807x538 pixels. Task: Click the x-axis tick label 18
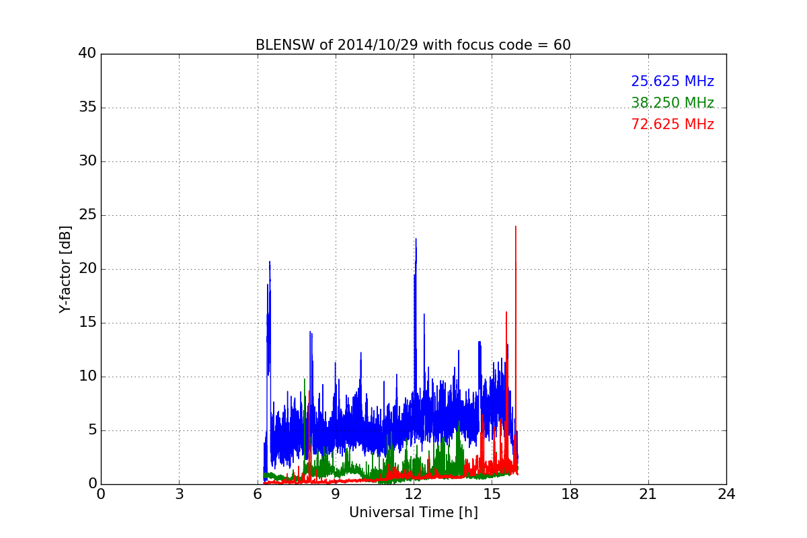570,494
